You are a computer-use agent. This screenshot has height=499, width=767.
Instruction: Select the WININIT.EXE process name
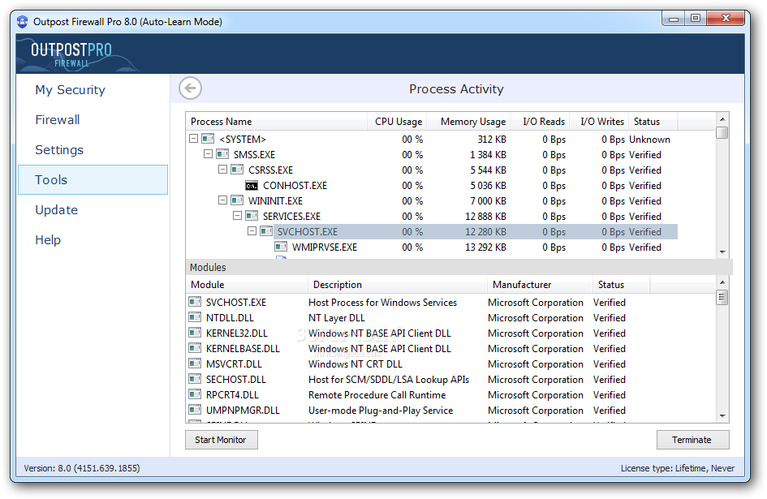tap(275, 200)
